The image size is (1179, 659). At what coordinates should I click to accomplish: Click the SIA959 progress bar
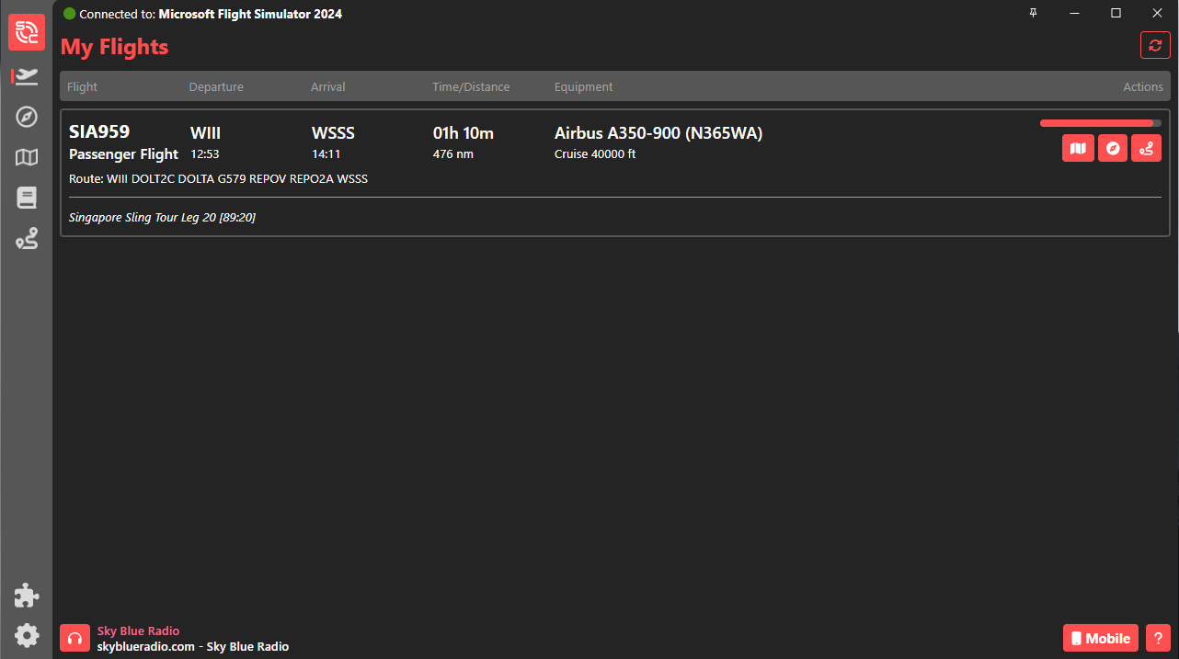click(1101, 123)
